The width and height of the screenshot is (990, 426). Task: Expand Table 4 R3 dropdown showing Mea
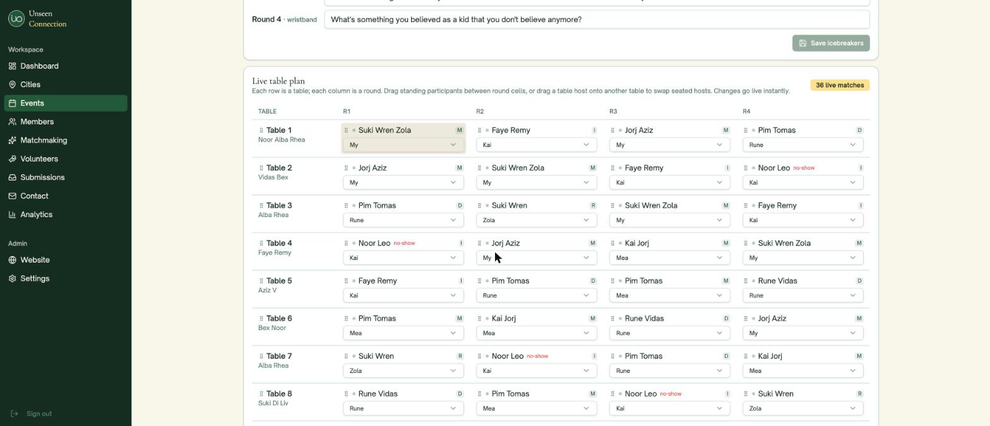click(x=670, y=258)
